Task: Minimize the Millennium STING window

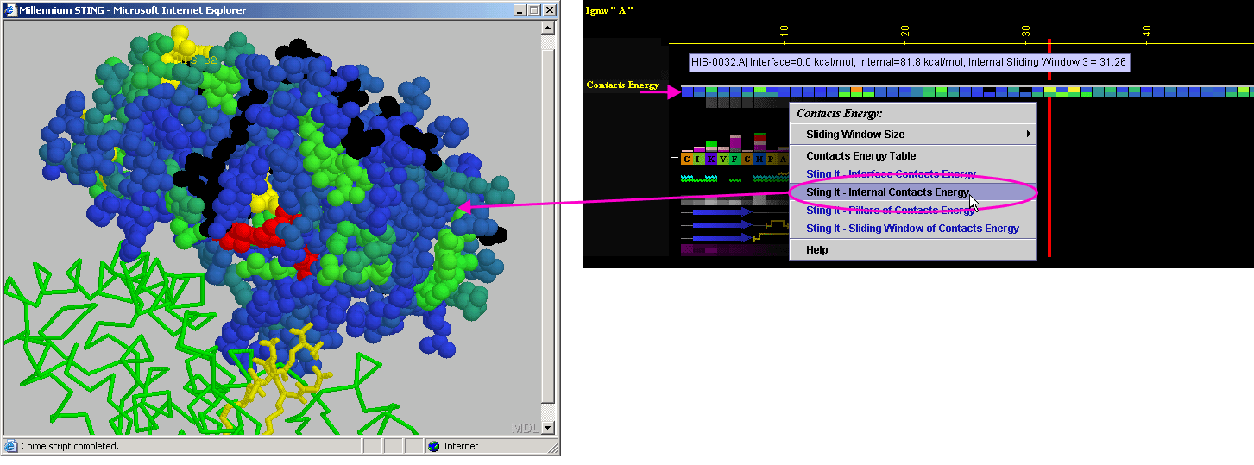Action: pyautogui.click(x=520, y=10)
